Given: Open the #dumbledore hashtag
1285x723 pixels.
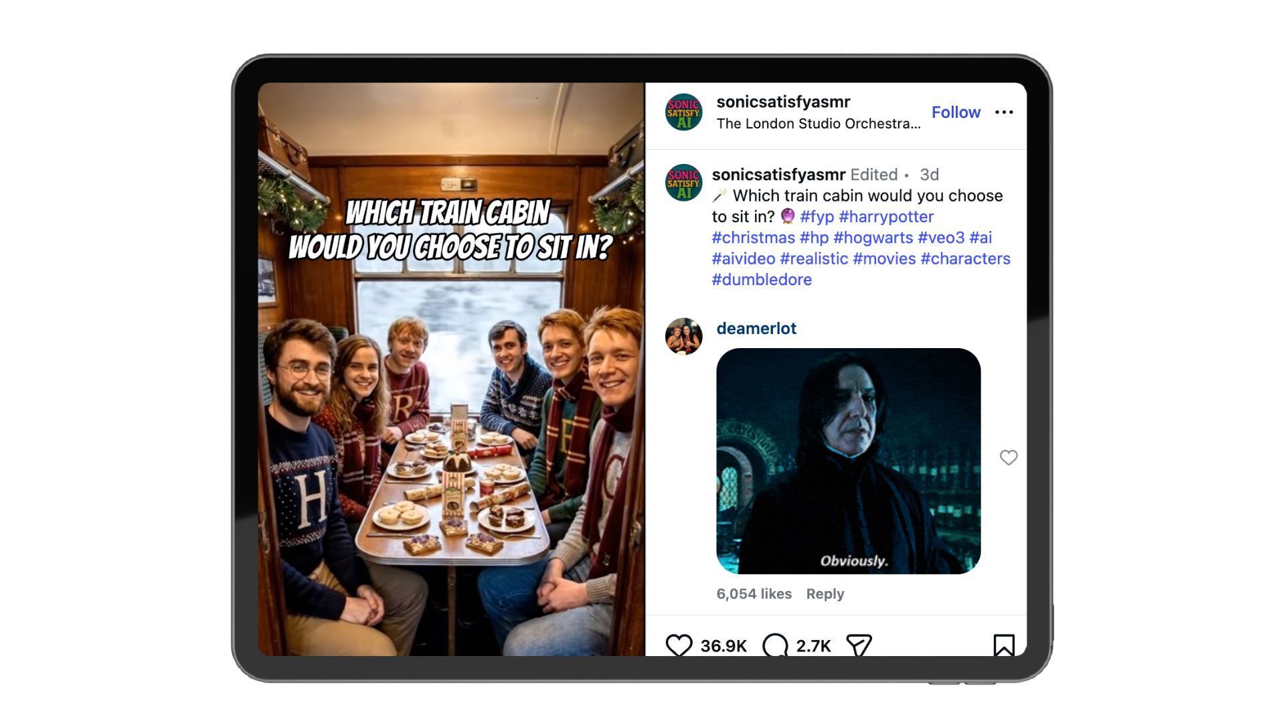Looking at the screenshot, I should click(762, 280).
